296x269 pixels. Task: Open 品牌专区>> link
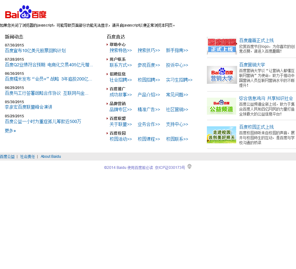(121, 109)
